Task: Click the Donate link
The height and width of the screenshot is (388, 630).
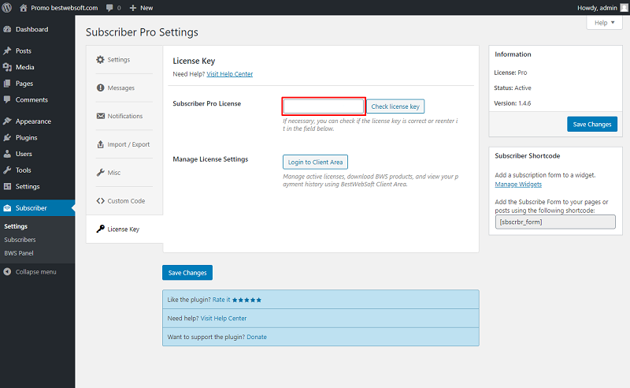Action: click(257, 337)
